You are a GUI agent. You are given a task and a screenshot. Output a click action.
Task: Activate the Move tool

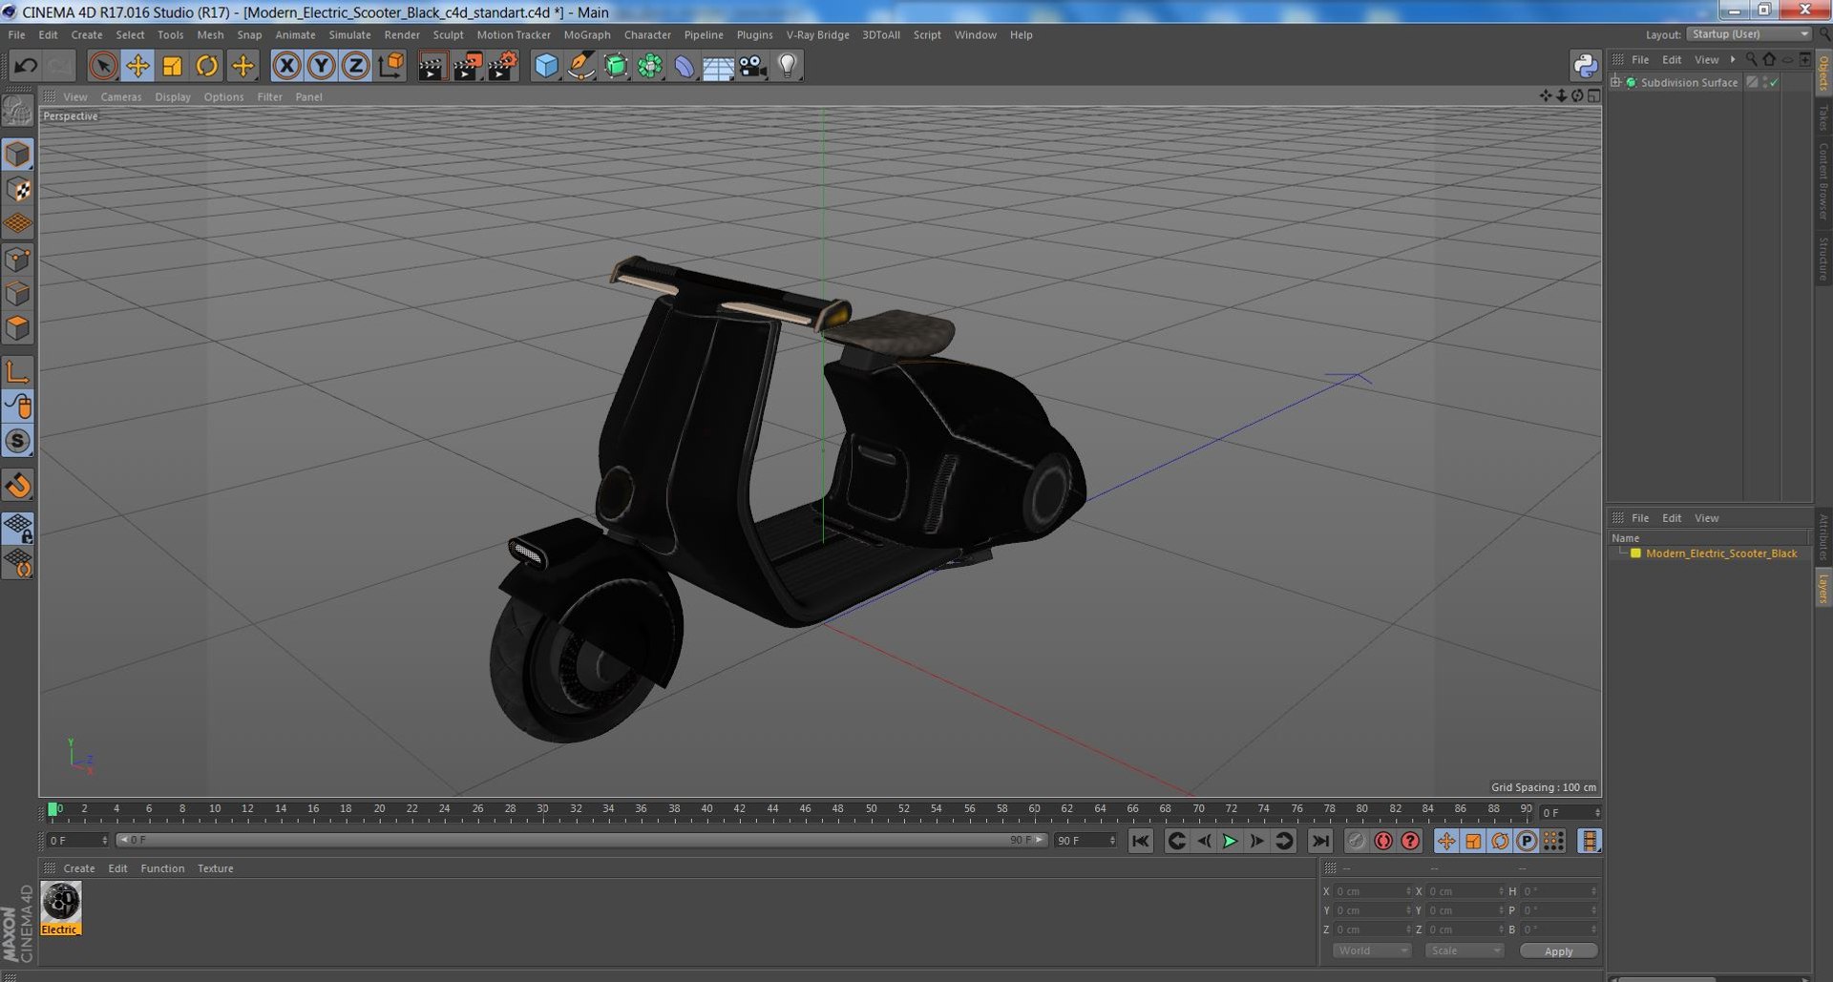137,66
